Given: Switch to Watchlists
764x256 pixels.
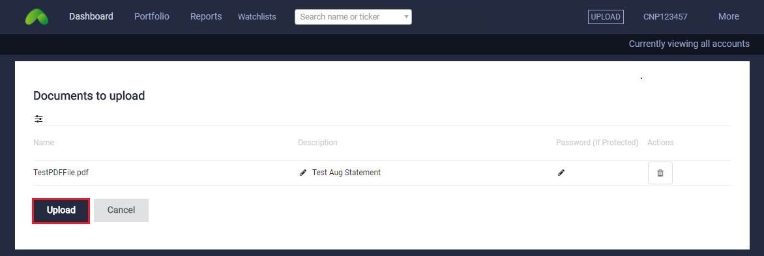Looking at the screenshot, I should click(257, 17).
